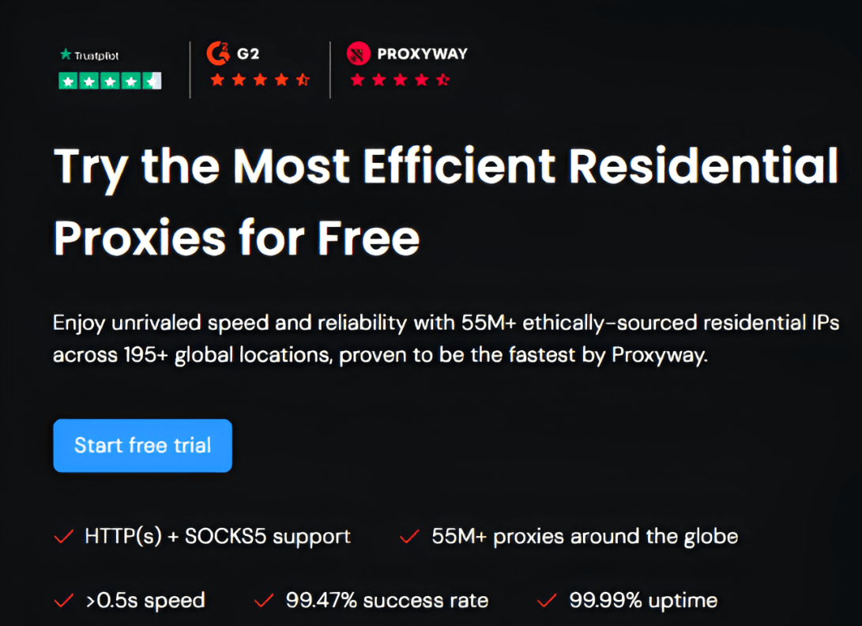The width and height of the screenshot is (862, 626).
Task: Click the Trustpilot star logo icon
Action: [66, 55]
